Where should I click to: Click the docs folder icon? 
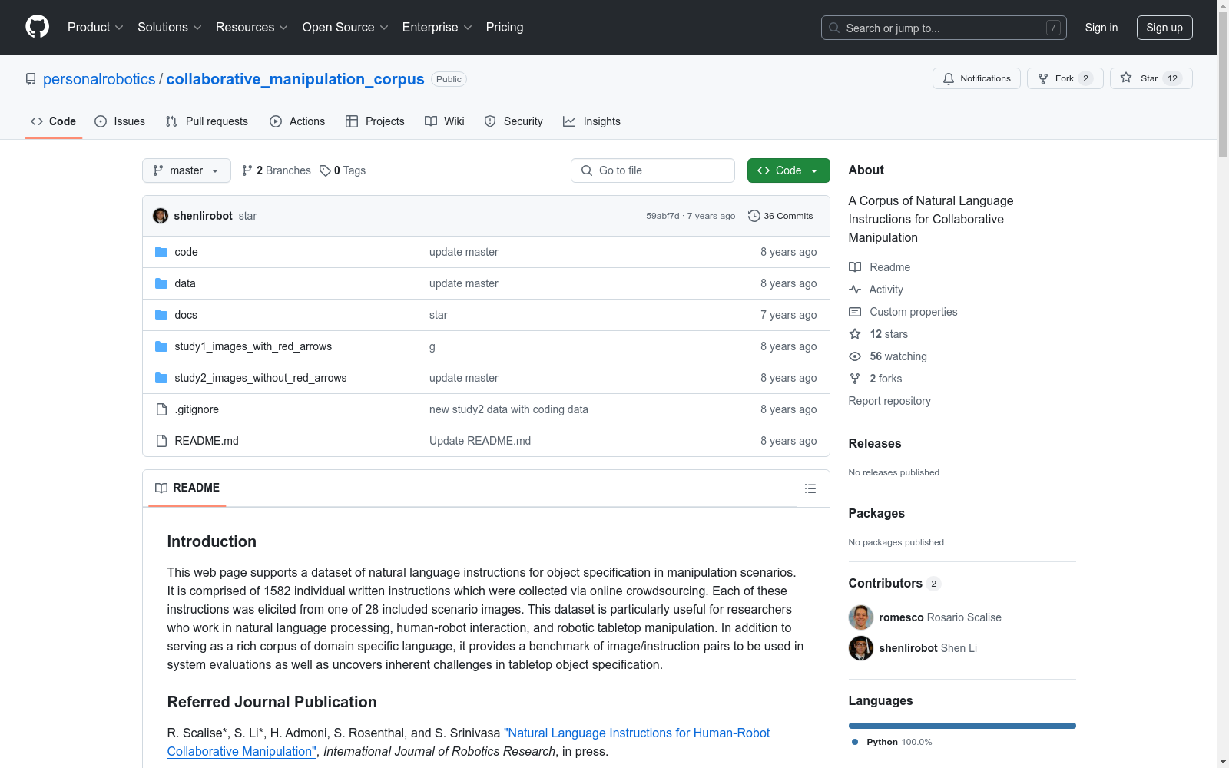coord(161,315)
